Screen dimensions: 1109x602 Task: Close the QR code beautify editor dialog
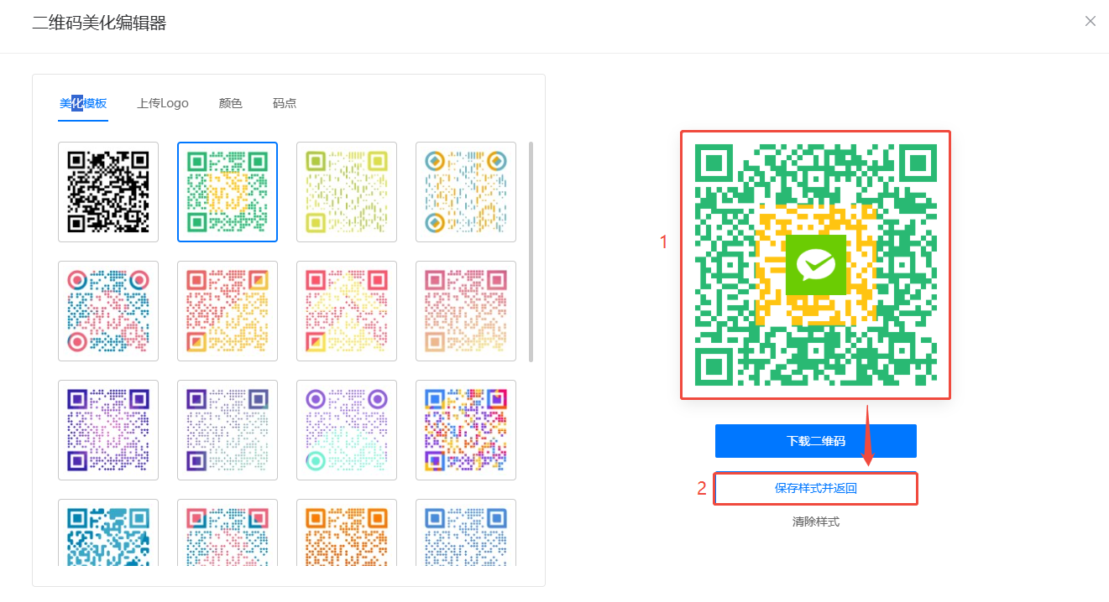coord(1090,21)
